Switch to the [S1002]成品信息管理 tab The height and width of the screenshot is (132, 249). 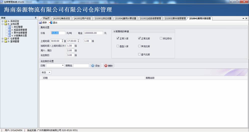coord(150,18)
